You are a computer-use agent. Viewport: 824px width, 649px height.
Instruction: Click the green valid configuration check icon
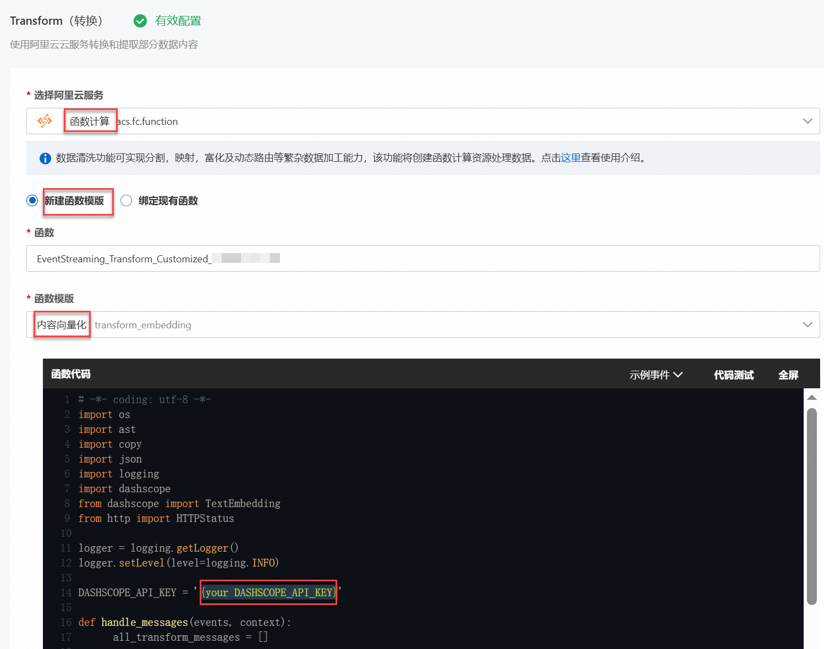click(x=140, y=21)
